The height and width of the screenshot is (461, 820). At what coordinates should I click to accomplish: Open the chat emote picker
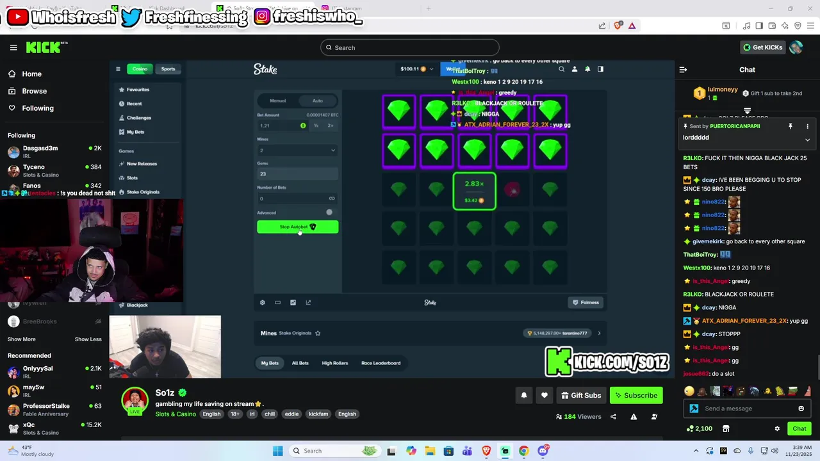coord(801,408)
